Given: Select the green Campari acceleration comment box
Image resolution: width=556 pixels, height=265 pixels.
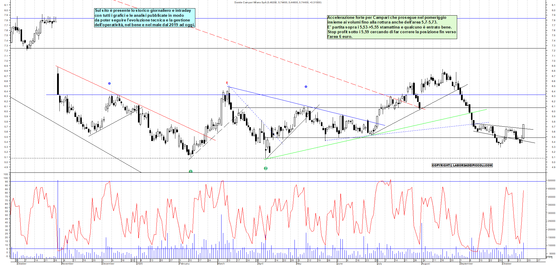Looking at the screenshot, I should tap(392, 27).
